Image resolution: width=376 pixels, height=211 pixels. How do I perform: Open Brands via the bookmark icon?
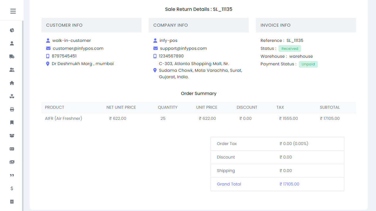click(12, 122)
